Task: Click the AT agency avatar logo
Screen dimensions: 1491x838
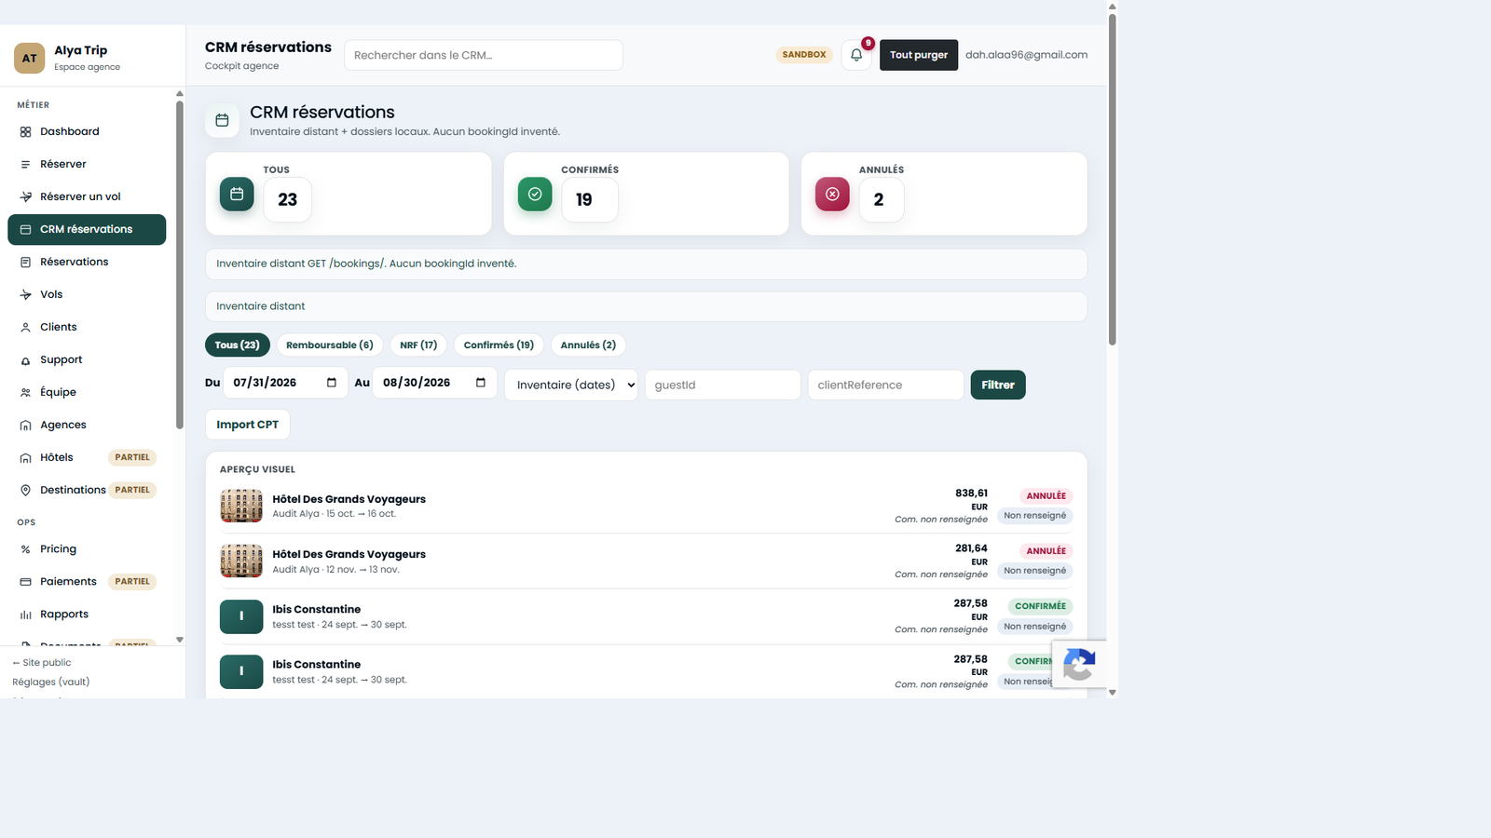Action: click(x=29, y=58)
